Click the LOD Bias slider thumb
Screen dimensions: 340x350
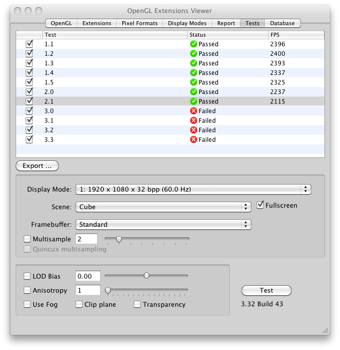(146, 276)
